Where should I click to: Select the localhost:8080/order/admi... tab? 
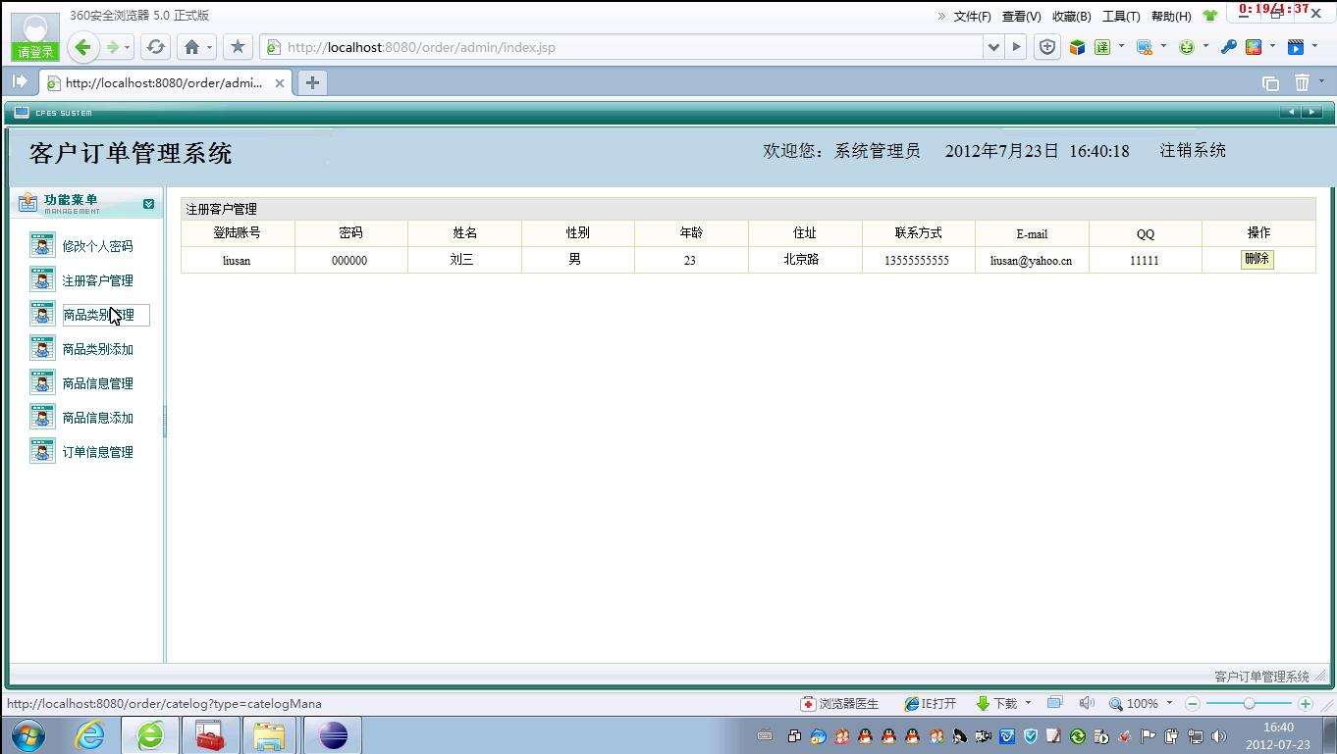pos(165,83)
